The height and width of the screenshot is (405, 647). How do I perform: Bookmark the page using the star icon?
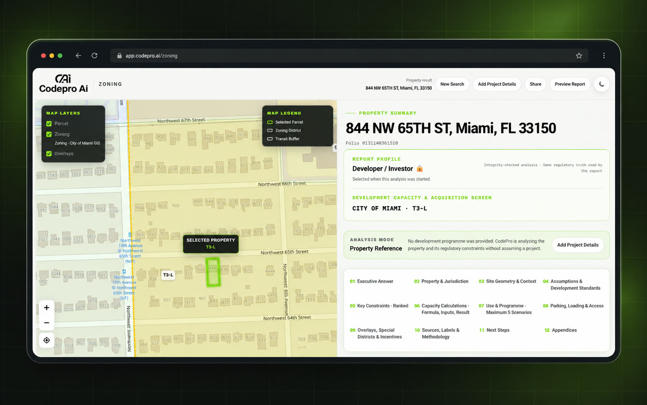click(x=579, y=56)
